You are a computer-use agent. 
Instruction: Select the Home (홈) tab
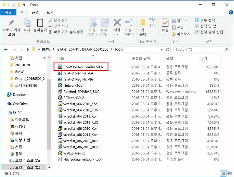[22, 12]
